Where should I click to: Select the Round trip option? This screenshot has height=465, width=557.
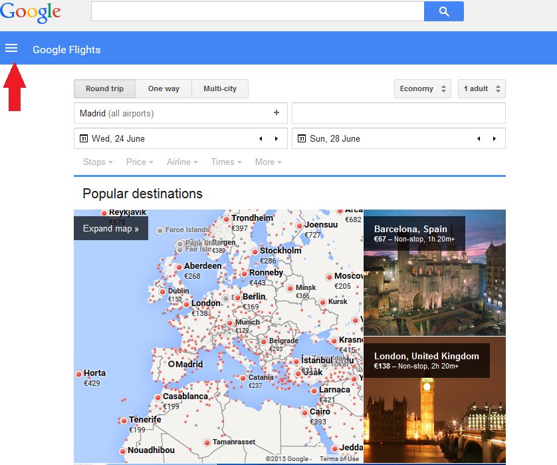[x=104, y=88]
